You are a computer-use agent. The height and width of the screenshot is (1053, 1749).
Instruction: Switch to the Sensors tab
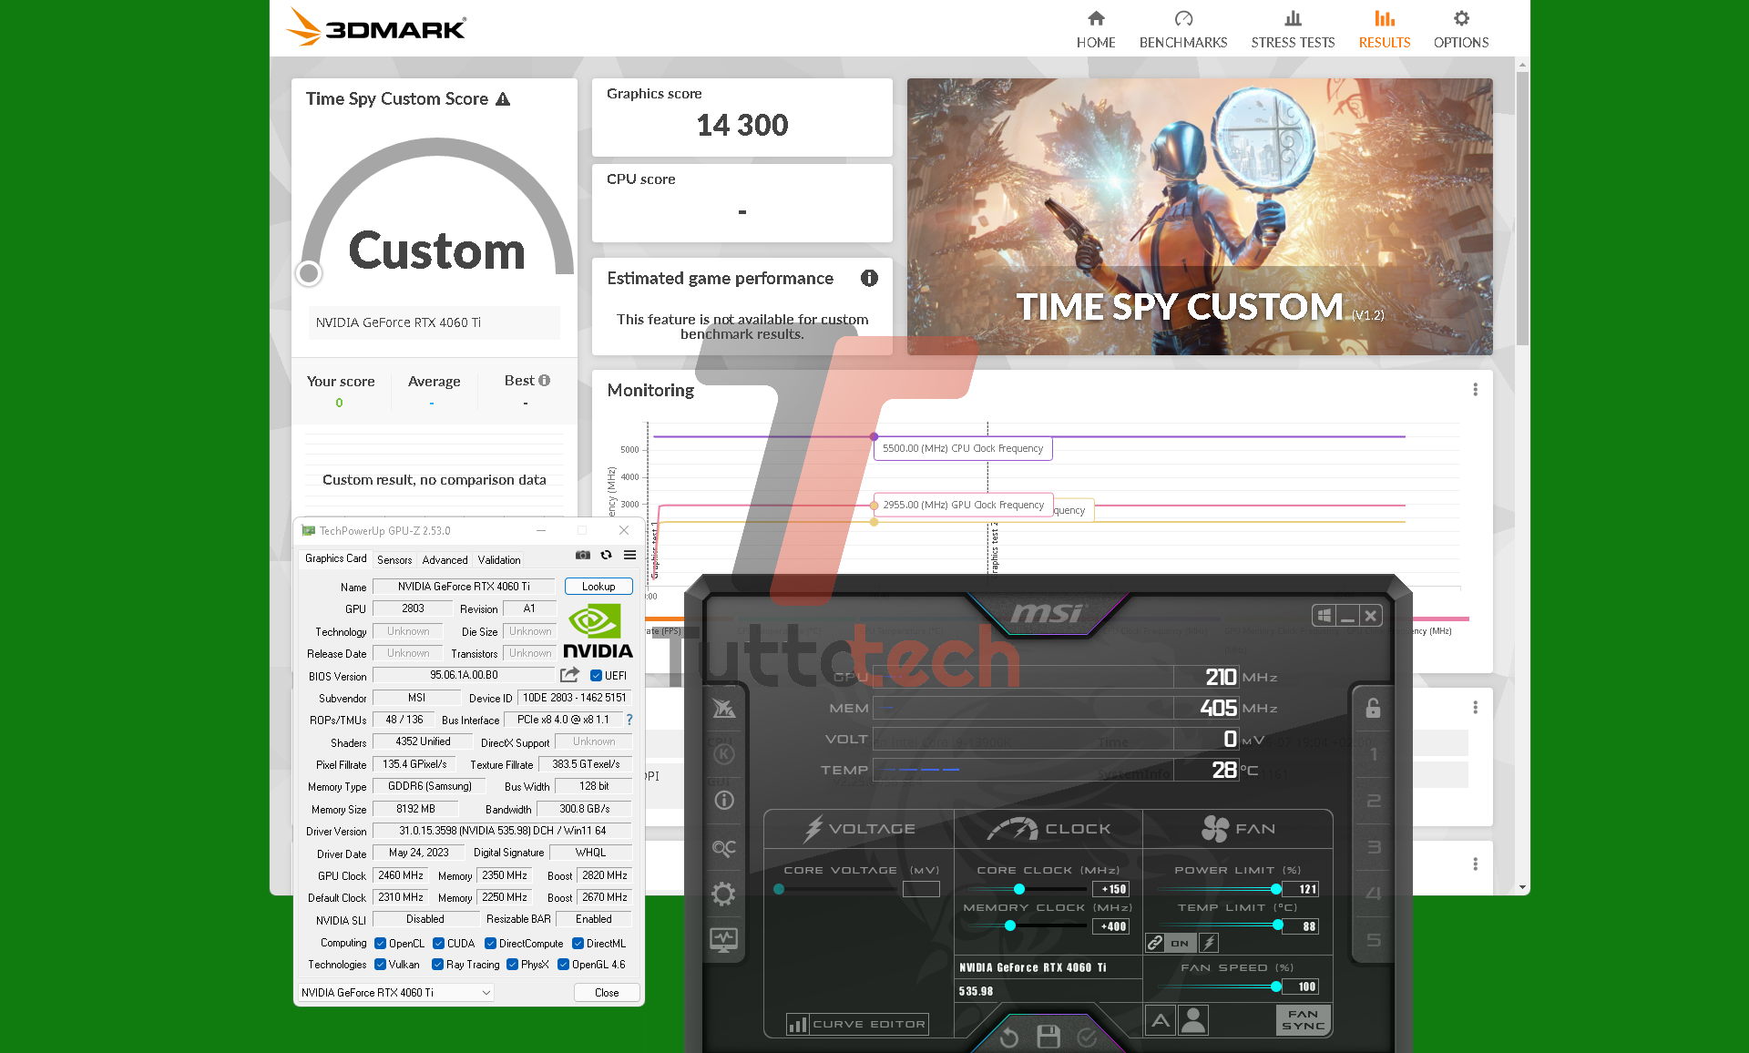pos(394,560)
